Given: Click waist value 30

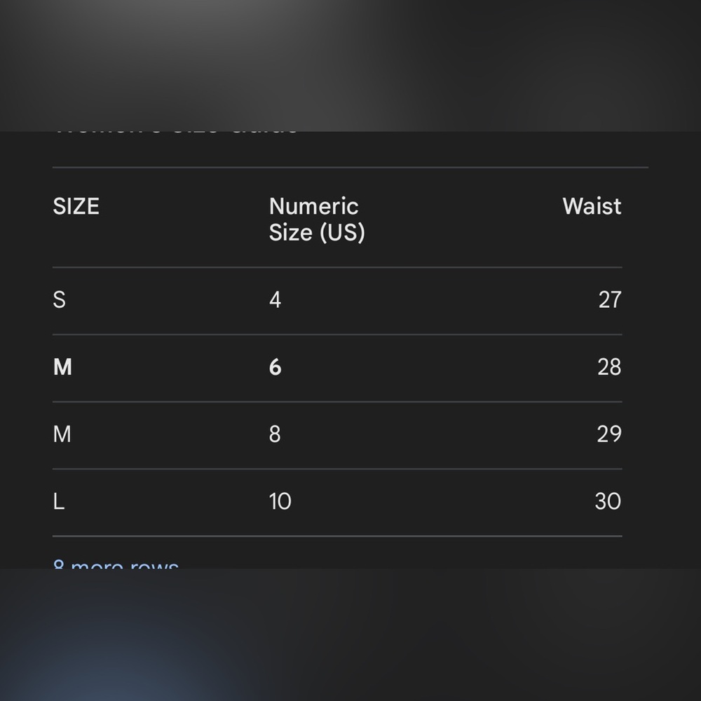Looking at the screenshot, I should click(x=608, y=501).
